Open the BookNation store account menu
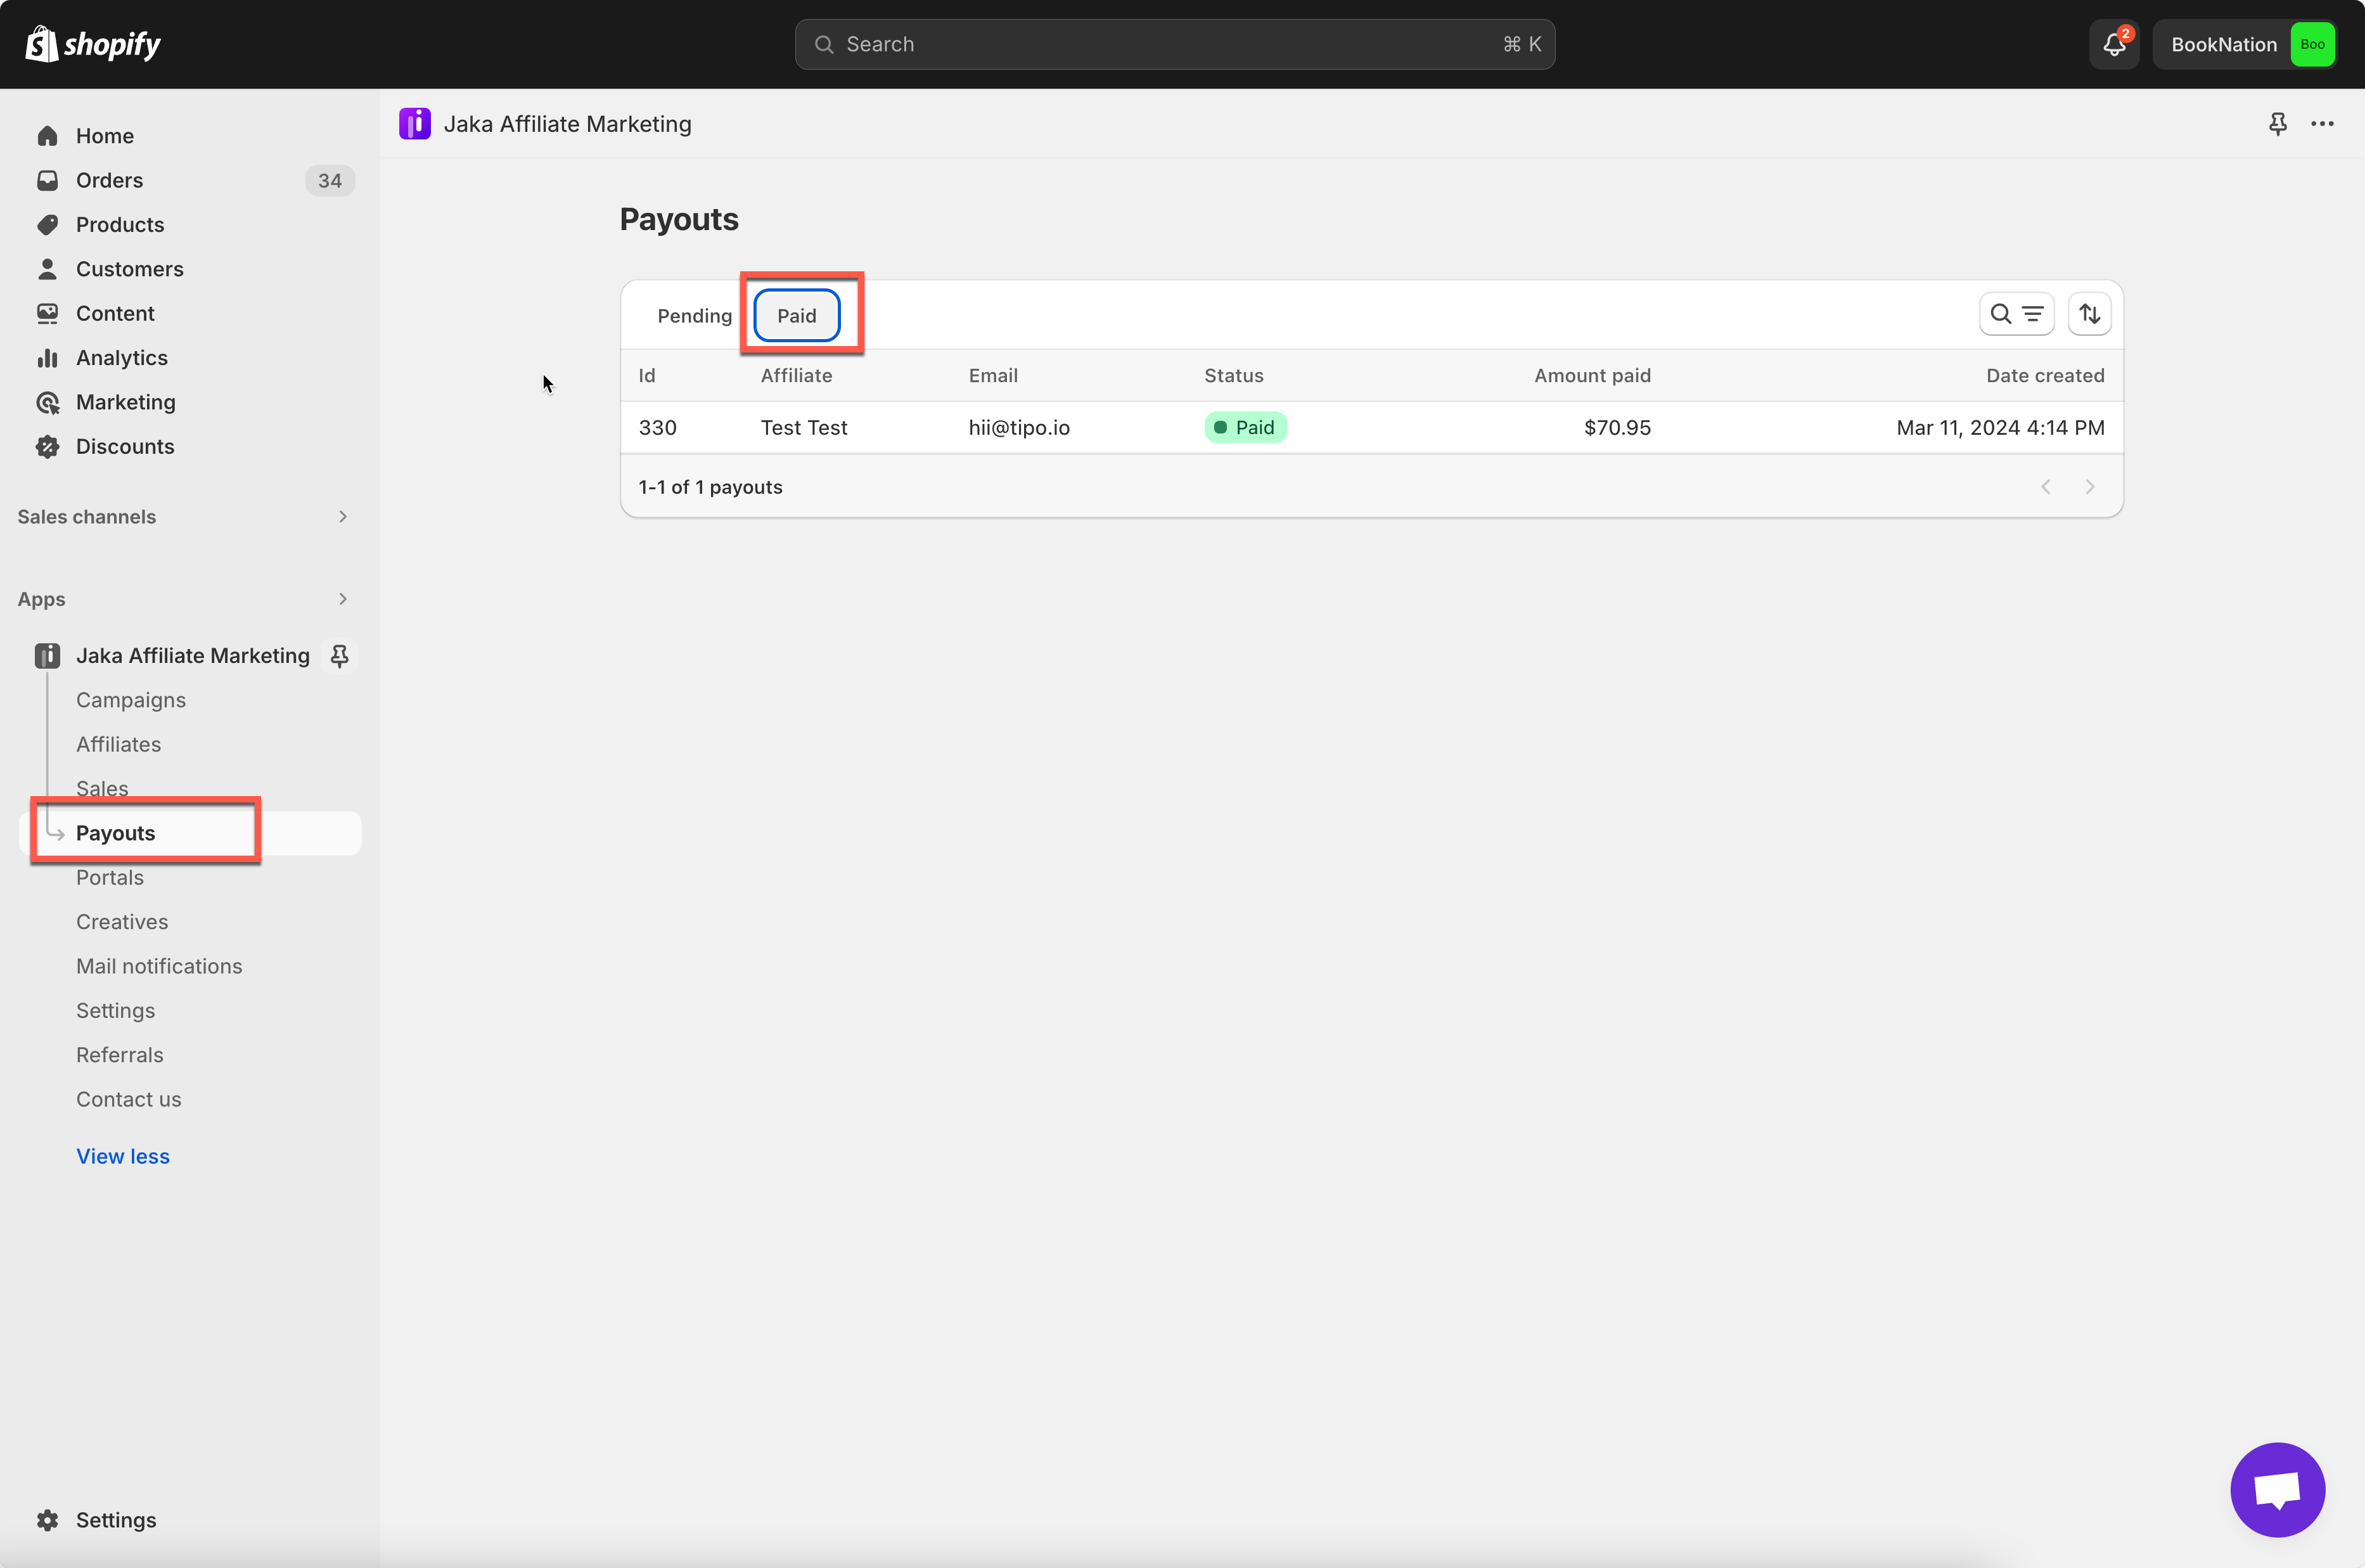This screenshot has width=2365, height=1568. [x=2244, y=44]
